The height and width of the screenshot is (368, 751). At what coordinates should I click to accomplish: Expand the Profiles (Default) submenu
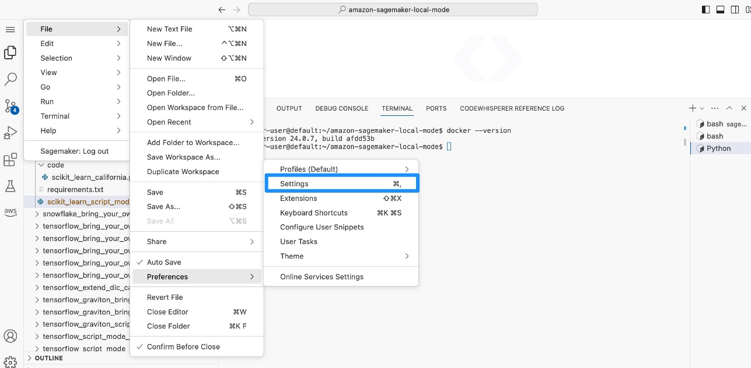click(x=341, y=169)
